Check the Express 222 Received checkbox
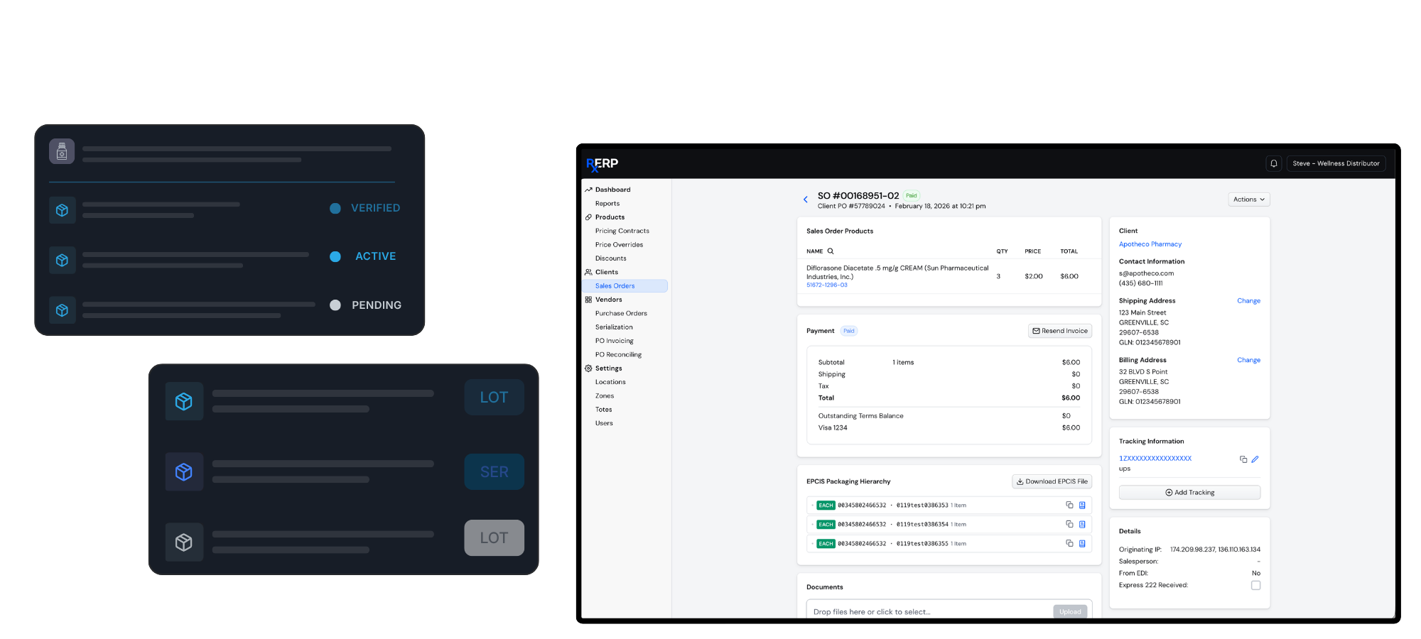Viewport: 1421px width, 639px height. click(1255, 586)
